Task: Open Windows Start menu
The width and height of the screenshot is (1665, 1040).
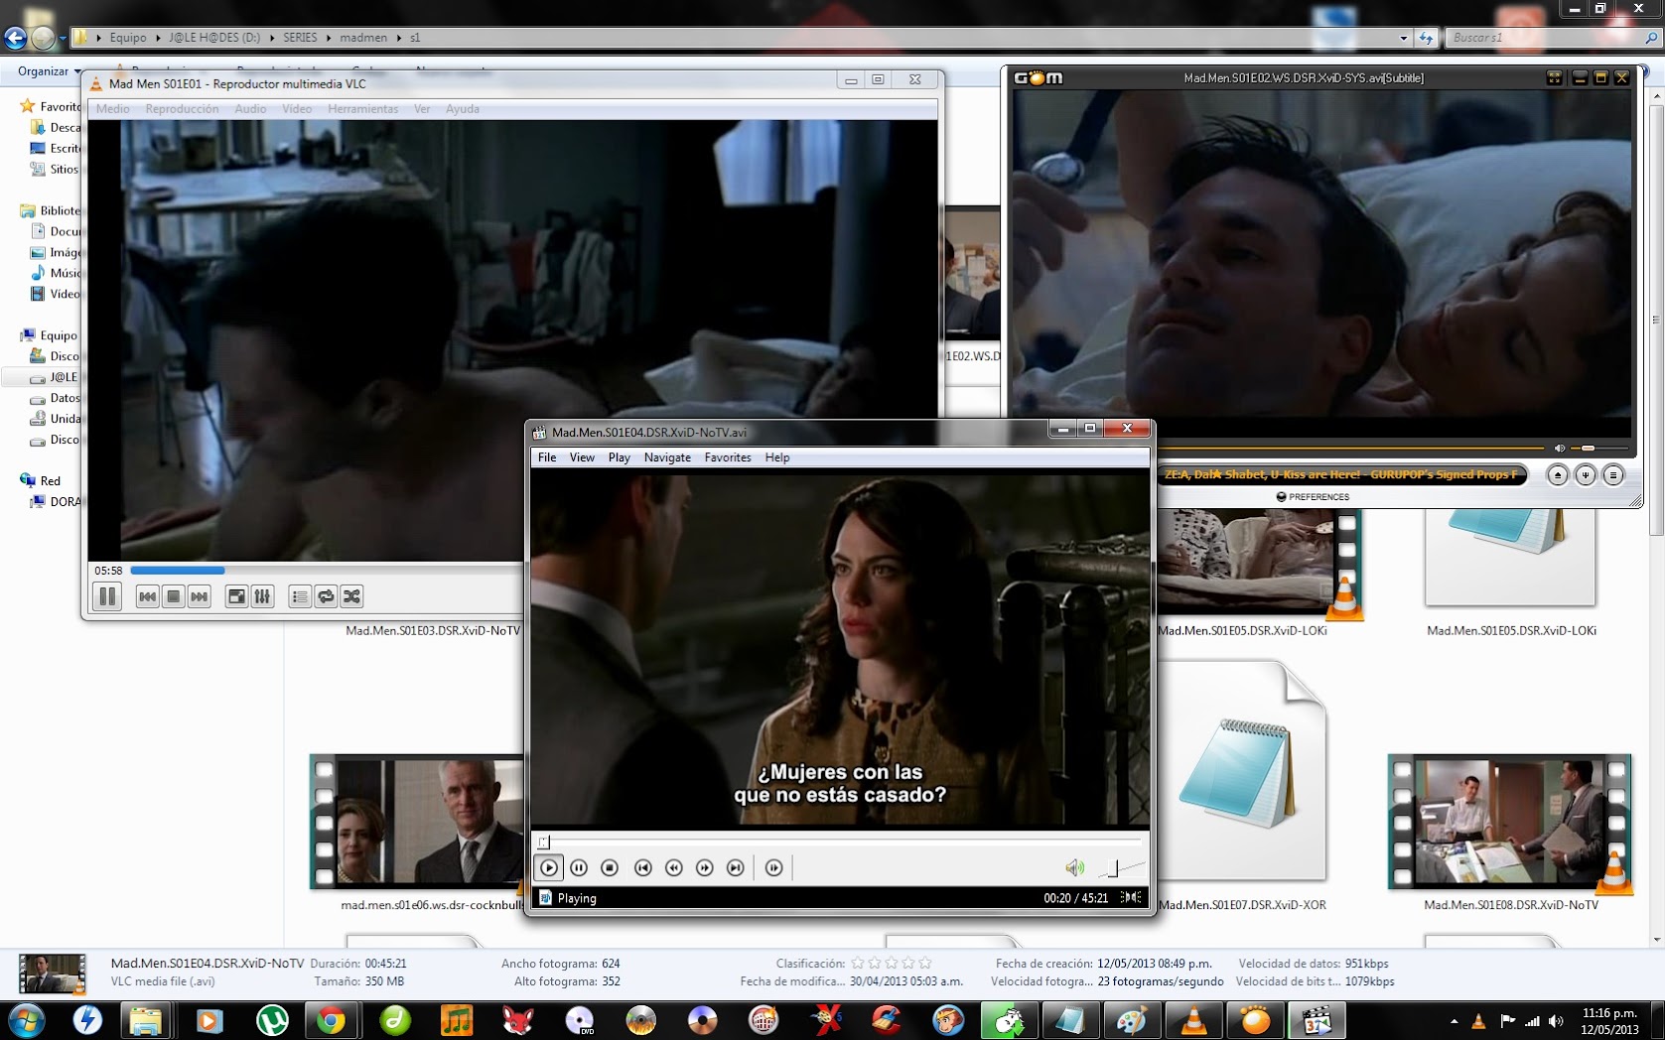Action: pos(26,1020)
